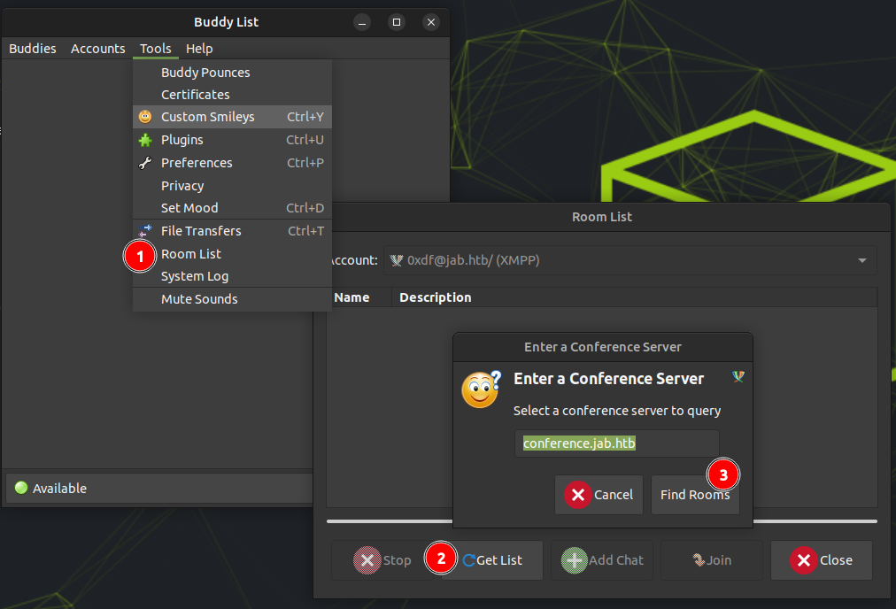Image resolution: width=896 pixels, height=609 pixels.
Task: Click the red X icon on Close
Action: click(803, 560)
